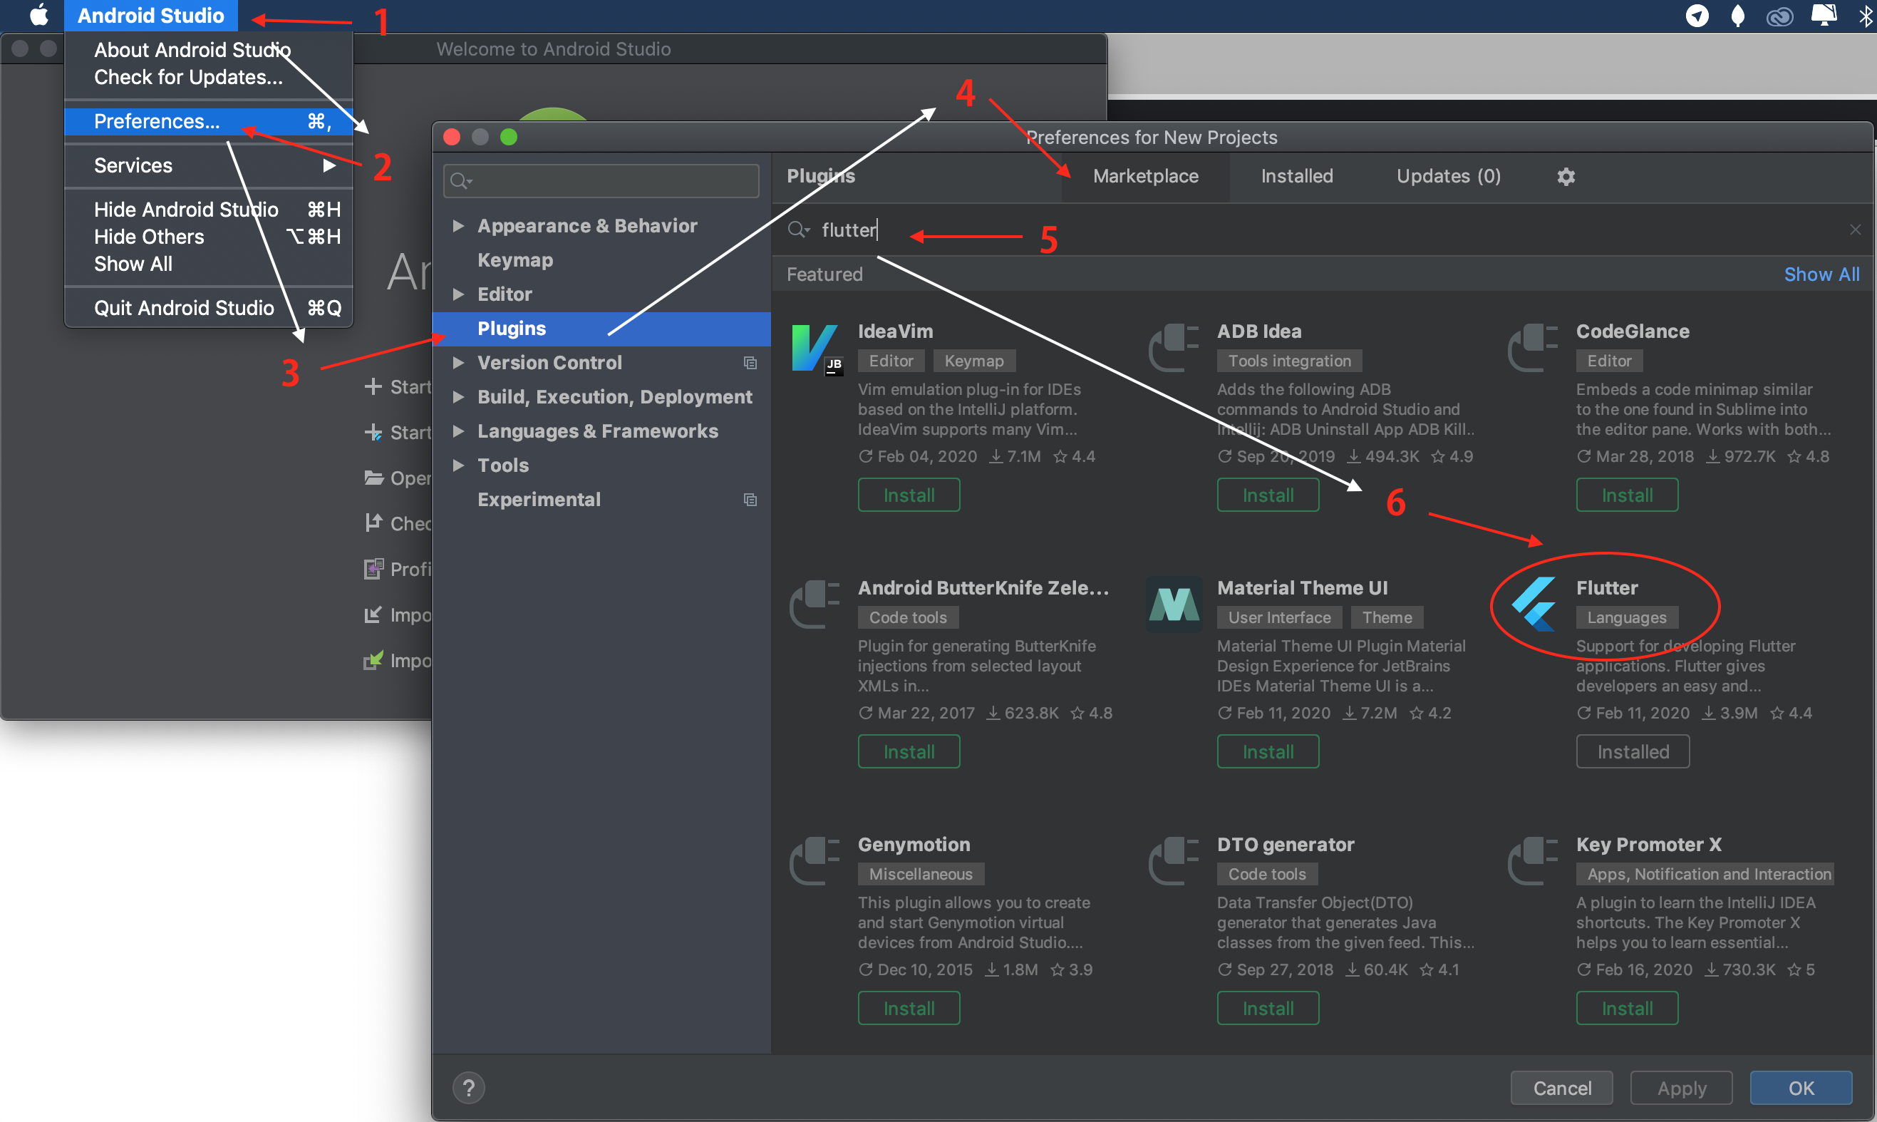Choose Hide Others menu item
This screenshot has height=1122, width=1877.
click(209, 237)
